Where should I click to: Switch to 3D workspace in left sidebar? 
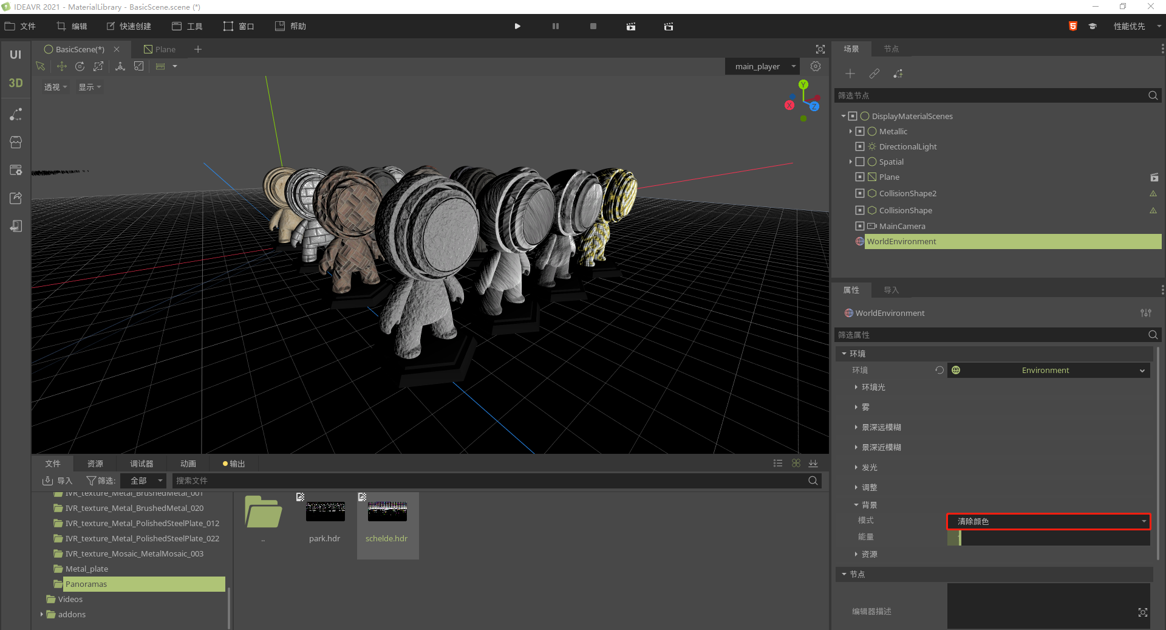[16, 83]
